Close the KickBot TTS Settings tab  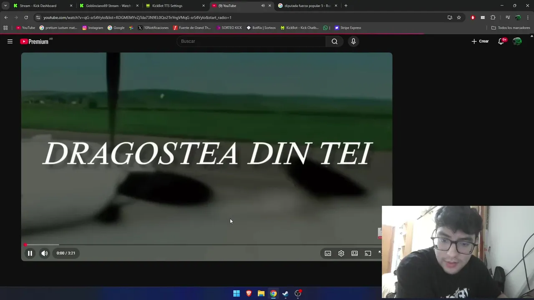[x=204, y=6]
